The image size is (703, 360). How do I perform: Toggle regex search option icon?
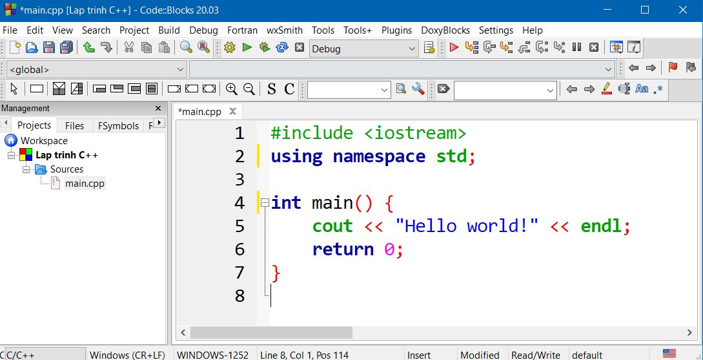(658, 89)
